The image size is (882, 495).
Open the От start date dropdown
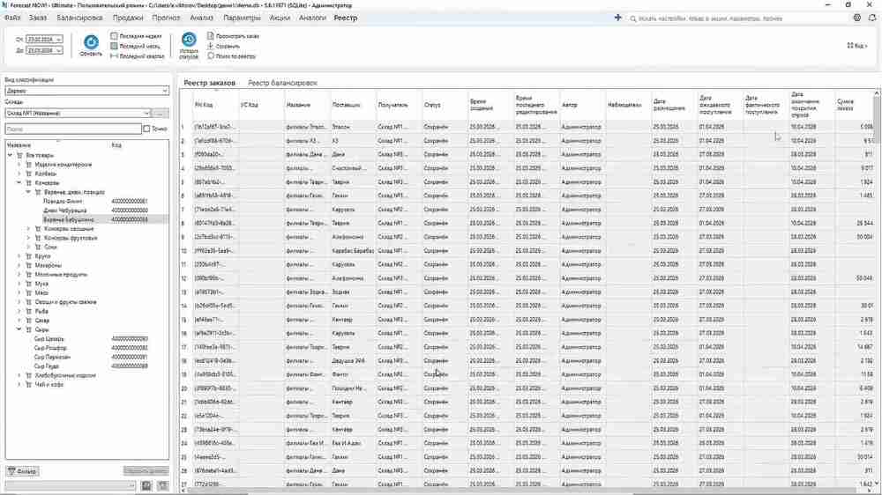58,40
